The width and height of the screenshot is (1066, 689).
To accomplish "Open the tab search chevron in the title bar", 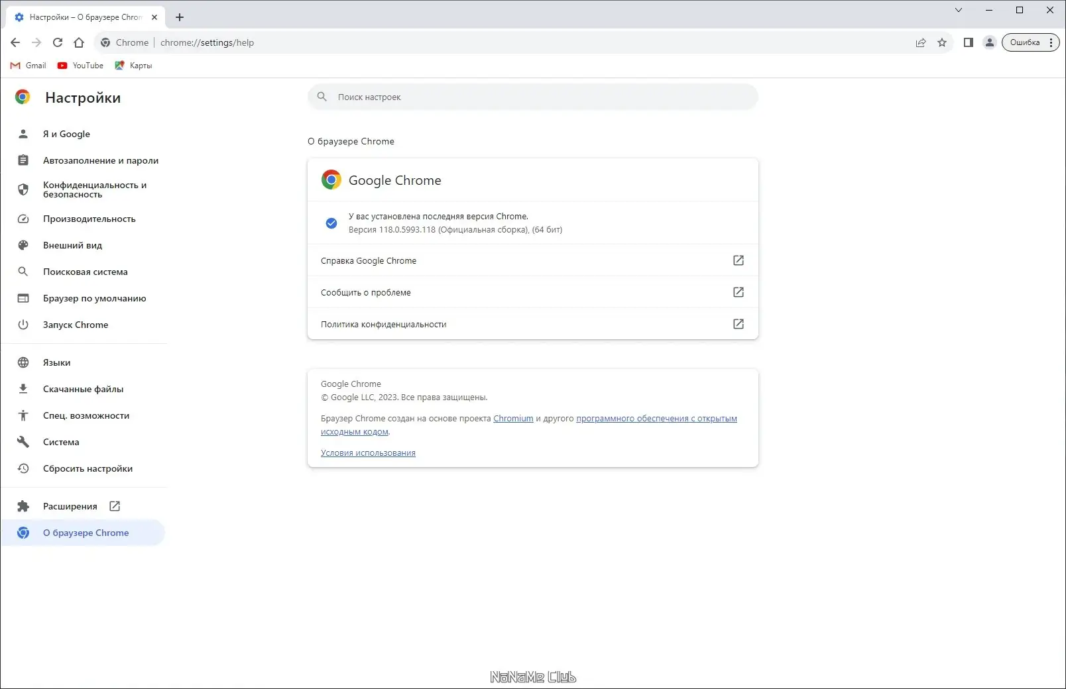I will pyautogui.click(x=959, y=10).
